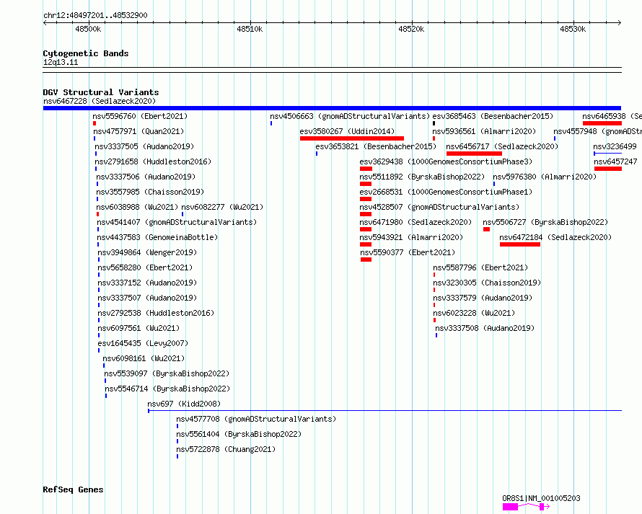The height and width of the screenshot is (514, 642).
Task: Click nsv3337507 (Audano2019) label
Action: (147, 298)
